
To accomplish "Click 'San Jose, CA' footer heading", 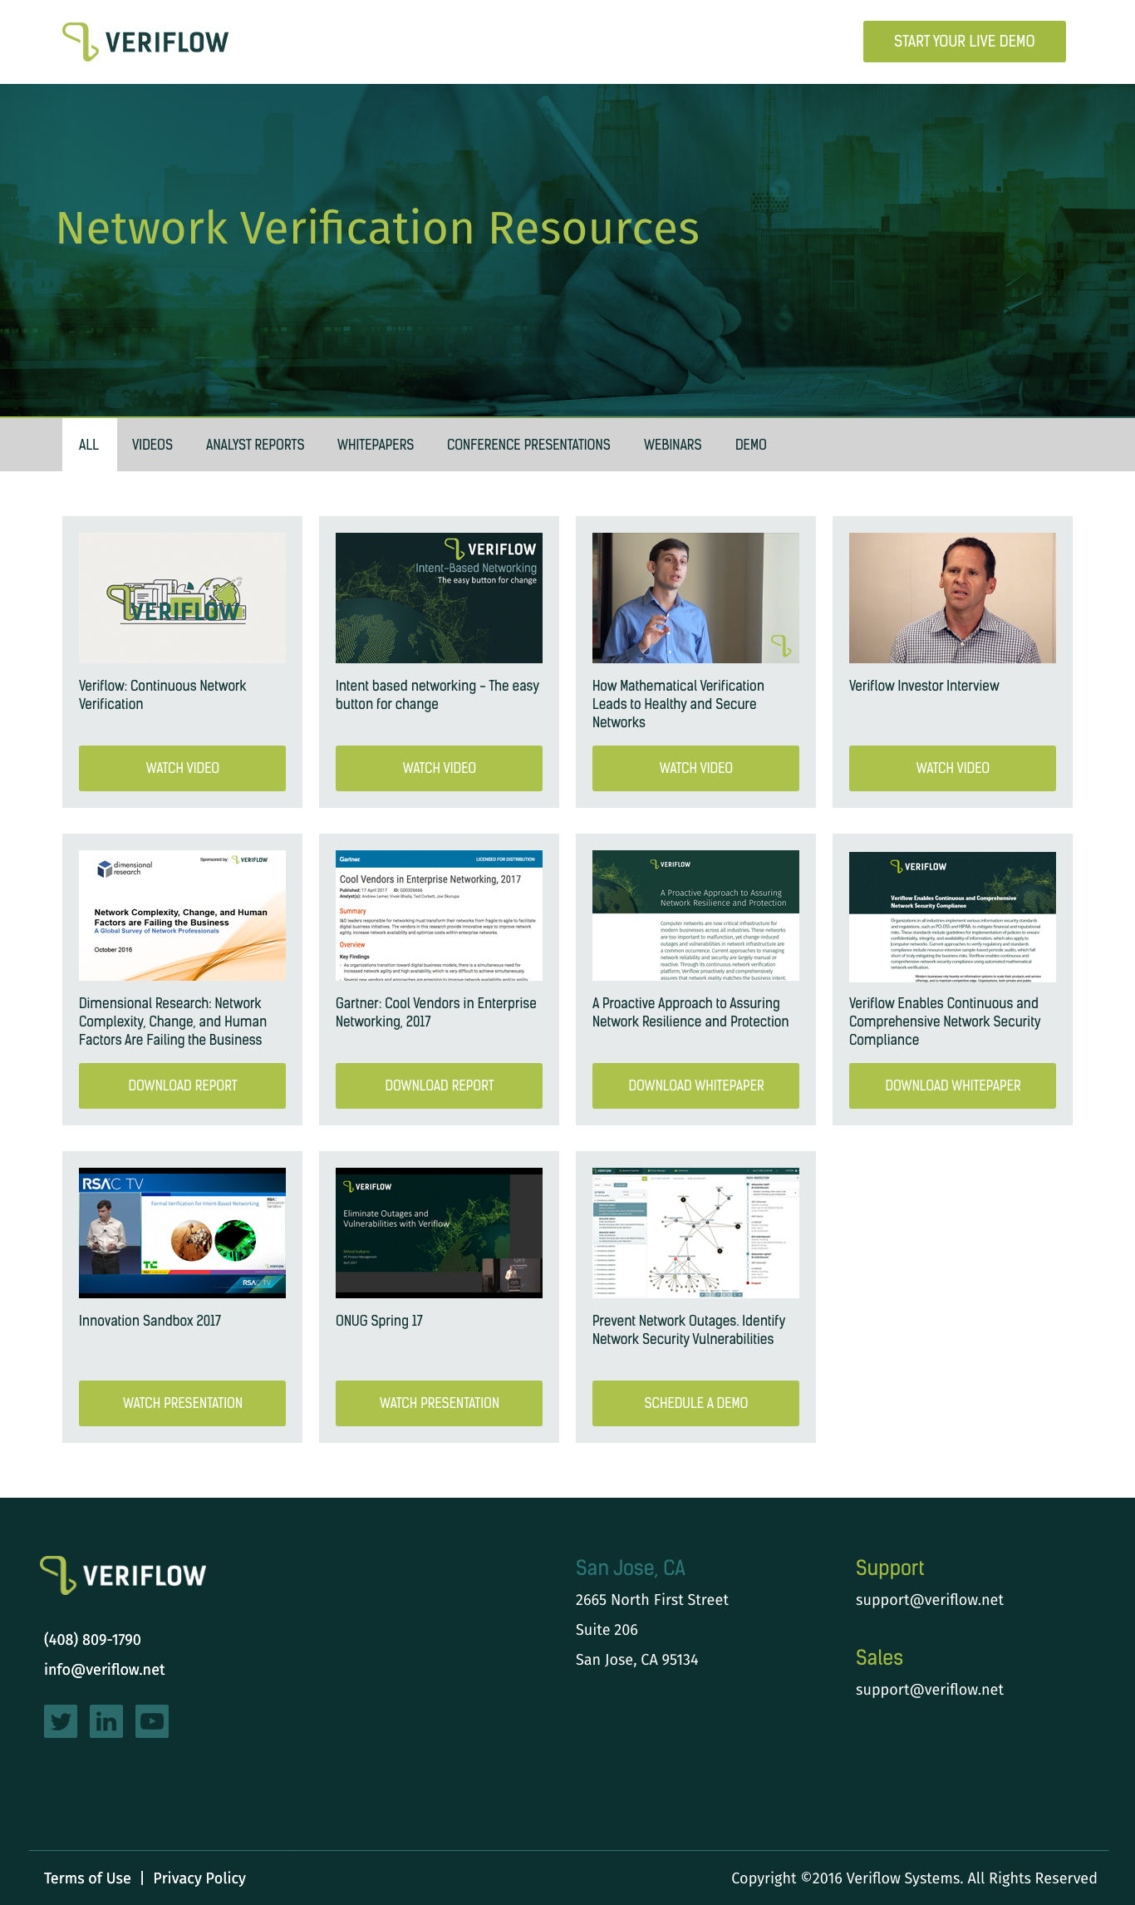I will [631, 1568].
